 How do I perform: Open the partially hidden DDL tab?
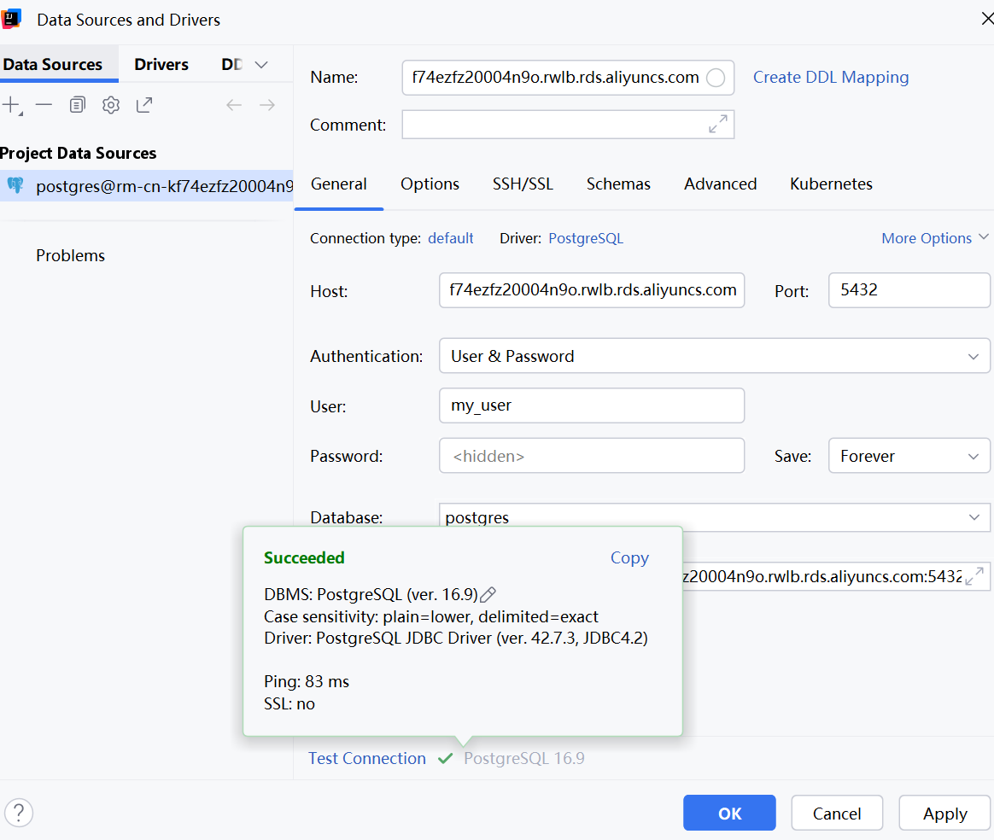point(231,65)
